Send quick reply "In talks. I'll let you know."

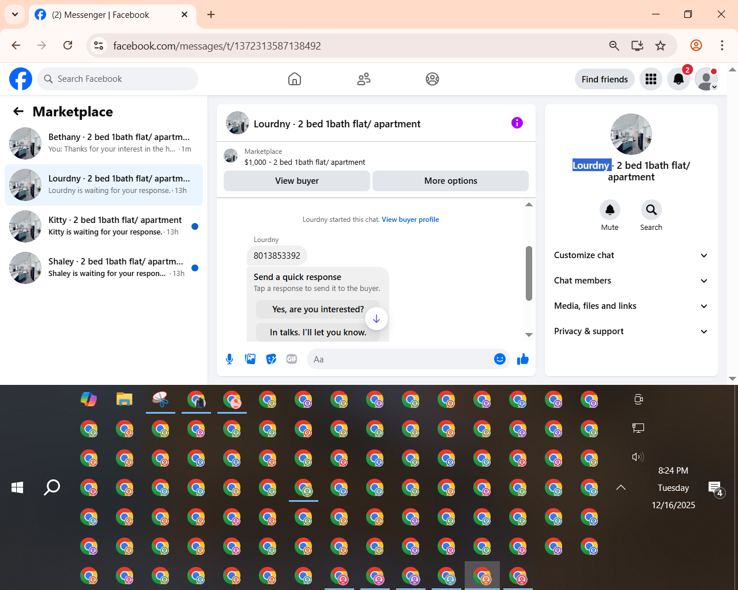coord(318,332)
